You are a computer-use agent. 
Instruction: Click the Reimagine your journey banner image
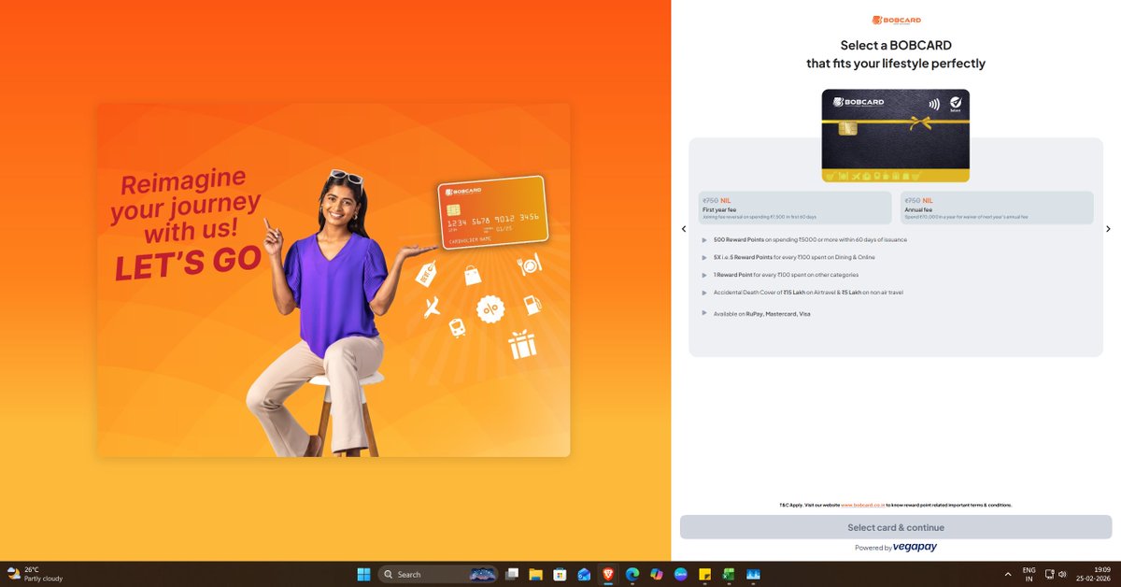point(333,279)
